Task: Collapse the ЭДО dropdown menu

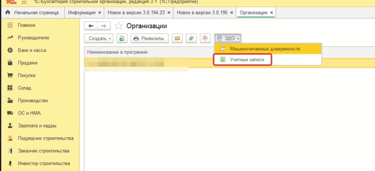Action: point(227,38)
